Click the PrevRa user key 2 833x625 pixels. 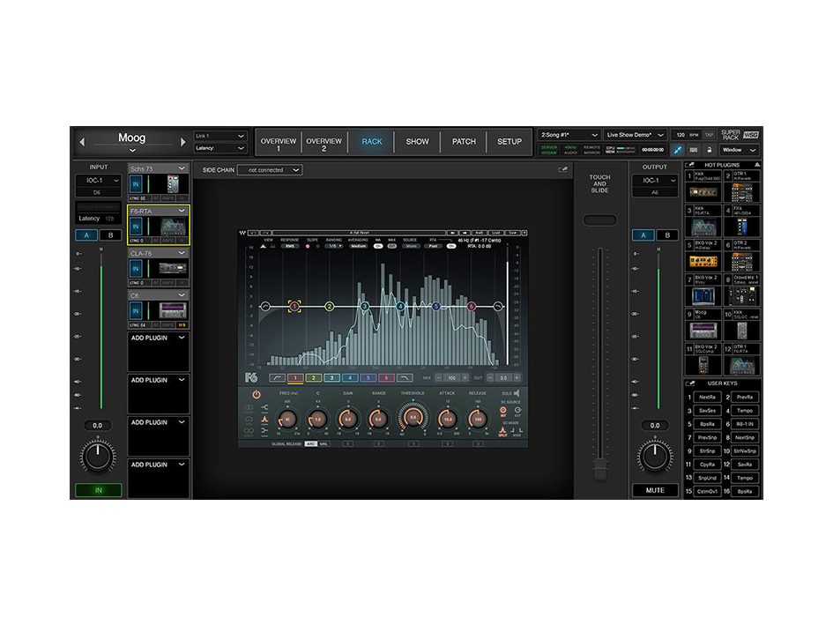[744, 397]
